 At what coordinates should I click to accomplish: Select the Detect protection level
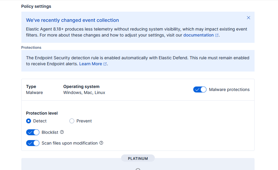coord(29,121)
